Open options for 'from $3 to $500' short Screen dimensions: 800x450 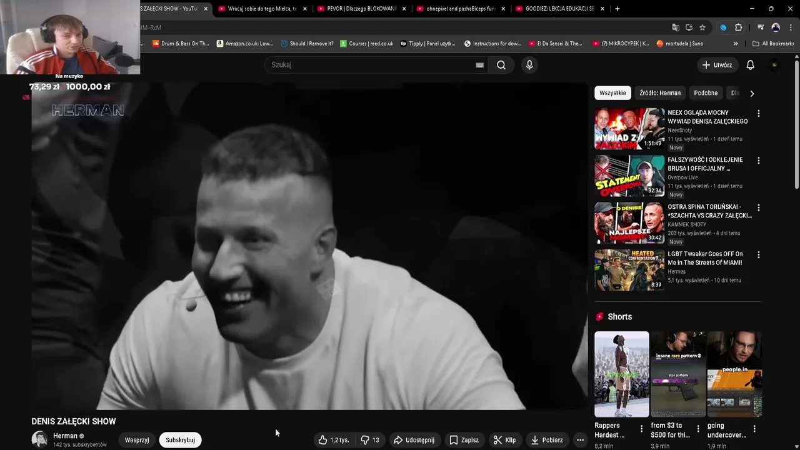[698, 429]
